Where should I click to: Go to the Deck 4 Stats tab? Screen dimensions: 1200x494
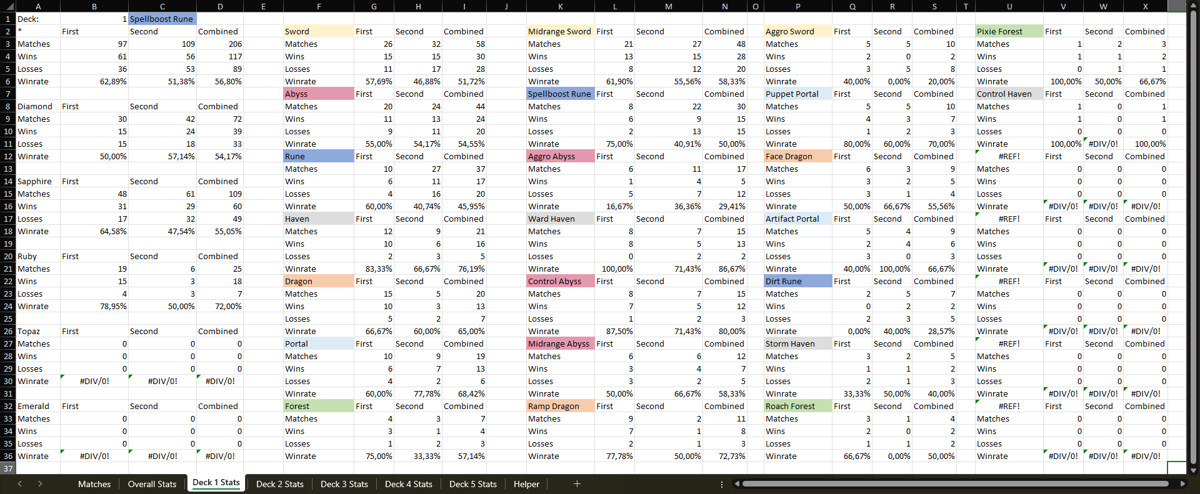click(409, 484)
